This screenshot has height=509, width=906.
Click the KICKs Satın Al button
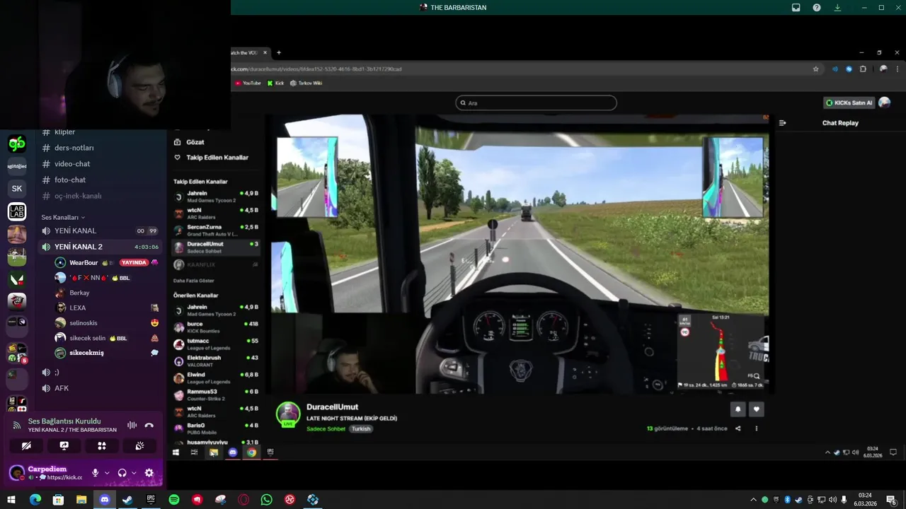pyautogui.click(x=849, y=103)
